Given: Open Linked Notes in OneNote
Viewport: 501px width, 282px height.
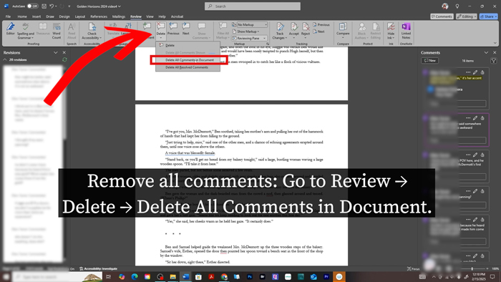Looking at the screenshot, I should click(x=406, y=31).
